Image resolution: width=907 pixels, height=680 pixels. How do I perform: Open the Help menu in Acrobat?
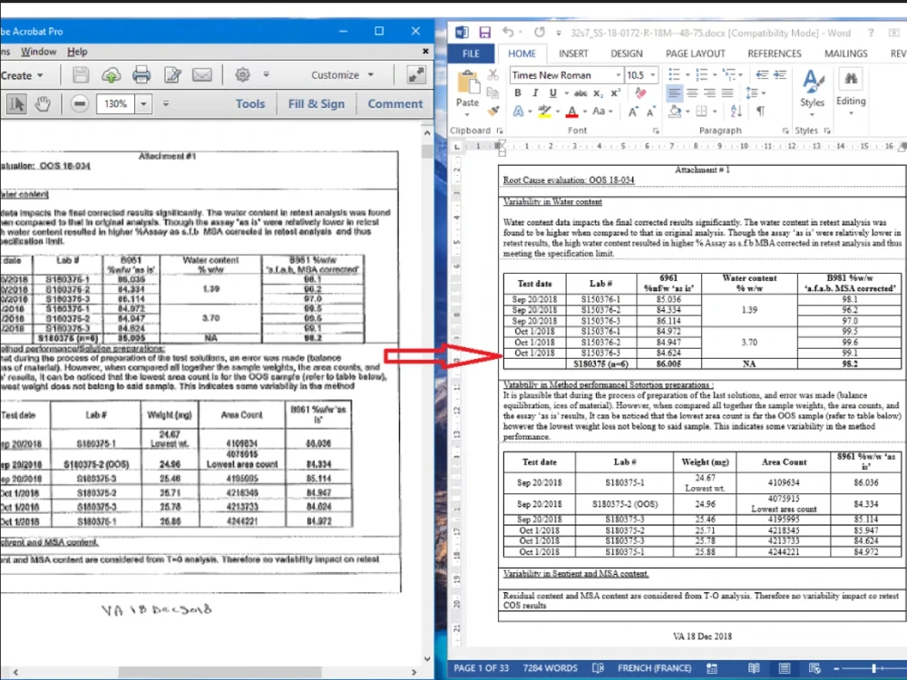[x=77, y=52]
